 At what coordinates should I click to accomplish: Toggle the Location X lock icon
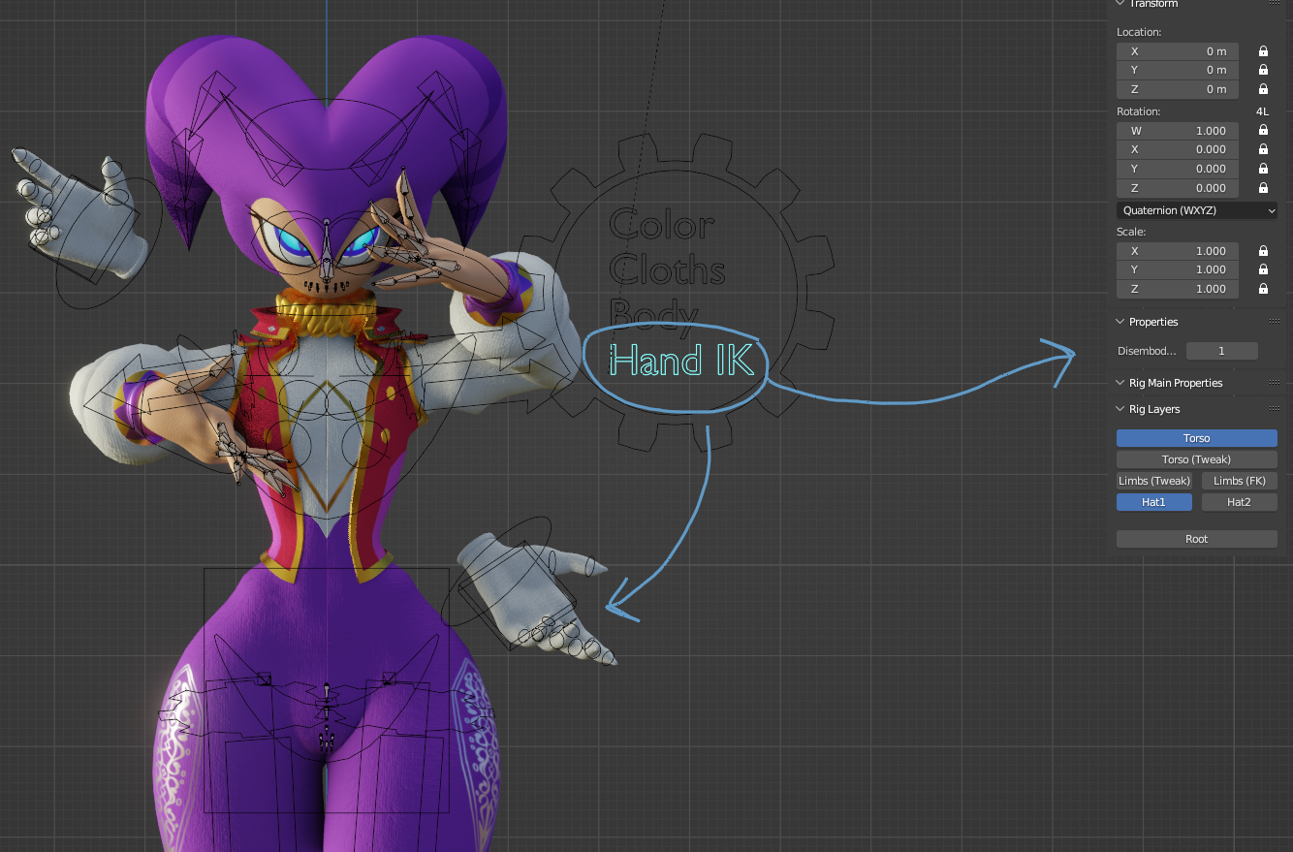pyautogui.click(x=1263, y=51)
